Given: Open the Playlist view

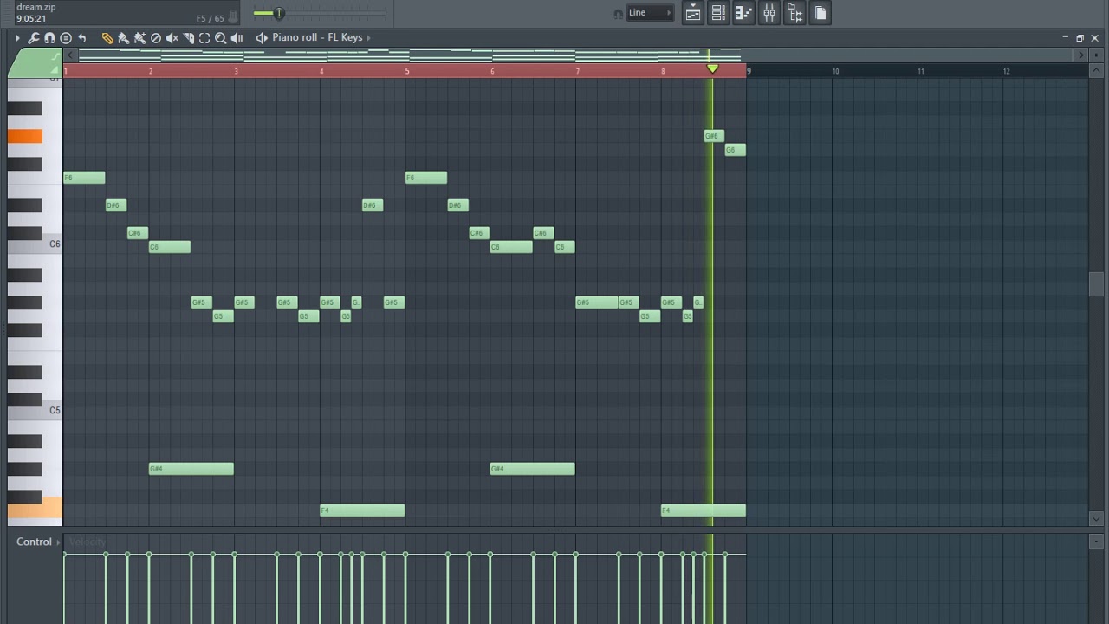Looking at the screenshot, I should point(693,13).
